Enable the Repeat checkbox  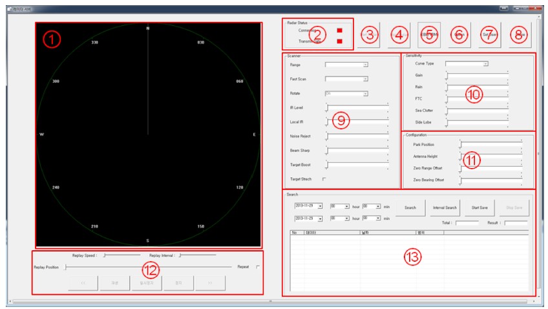pyautogui.click(x=258, y=267)
